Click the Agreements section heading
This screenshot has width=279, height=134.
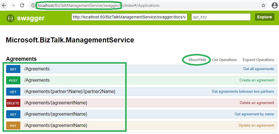pyautogui.click(x=21, y=59)
